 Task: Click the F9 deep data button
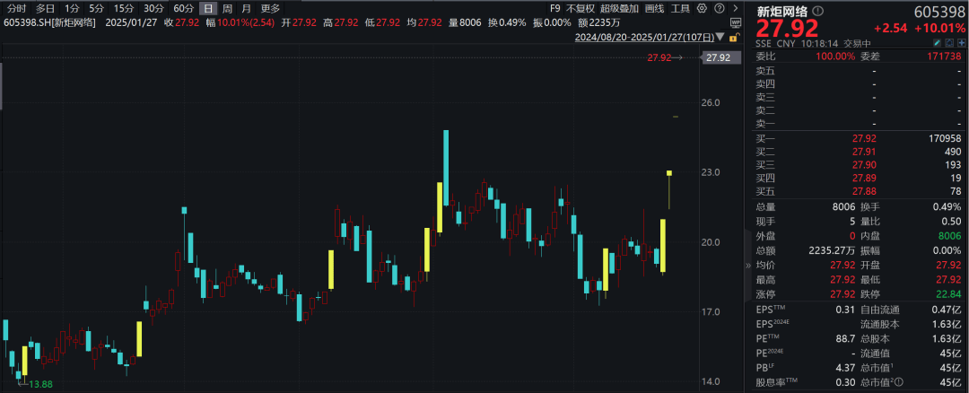click(x=554, y=9)
